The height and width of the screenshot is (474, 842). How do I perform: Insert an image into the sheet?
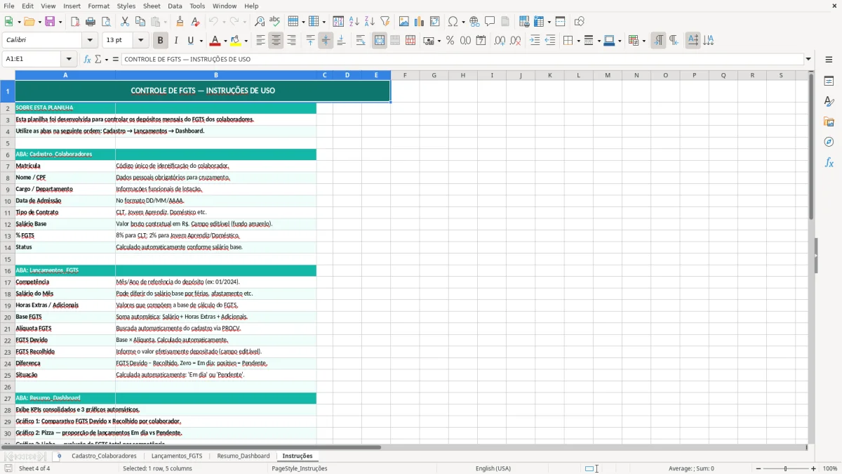coord(404,22)
